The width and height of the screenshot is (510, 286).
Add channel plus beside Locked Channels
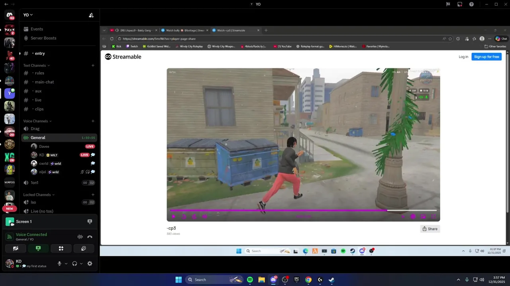93,195
